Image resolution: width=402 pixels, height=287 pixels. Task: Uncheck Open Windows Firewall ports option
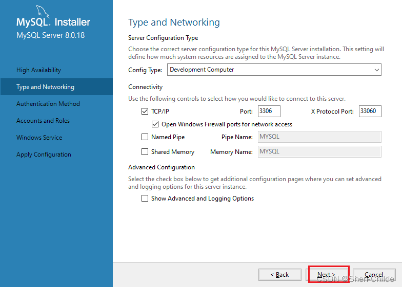tap(155, 124)
